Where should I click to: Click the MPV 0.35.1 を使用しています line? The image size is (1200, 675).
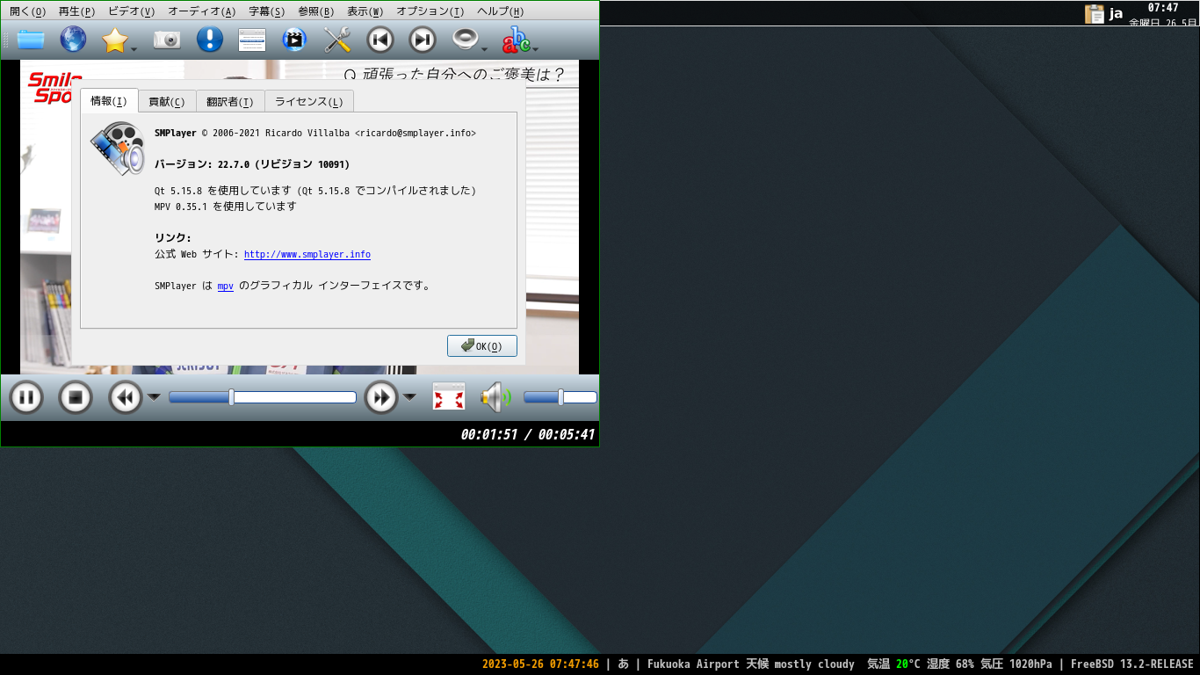[x=226, y=207]
